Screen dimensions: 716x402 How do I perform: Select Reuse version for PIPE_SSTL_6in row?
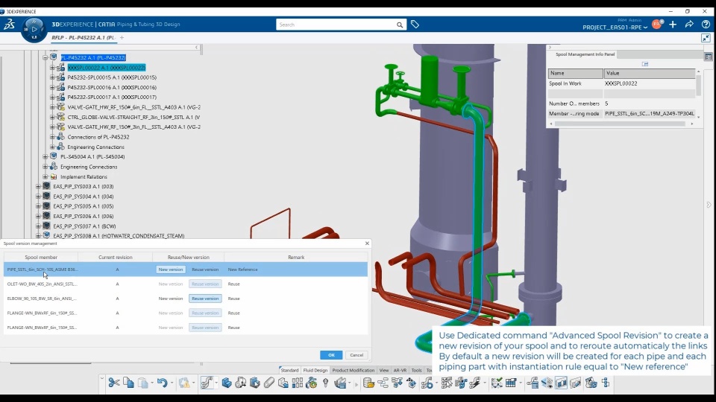point(205,269)
